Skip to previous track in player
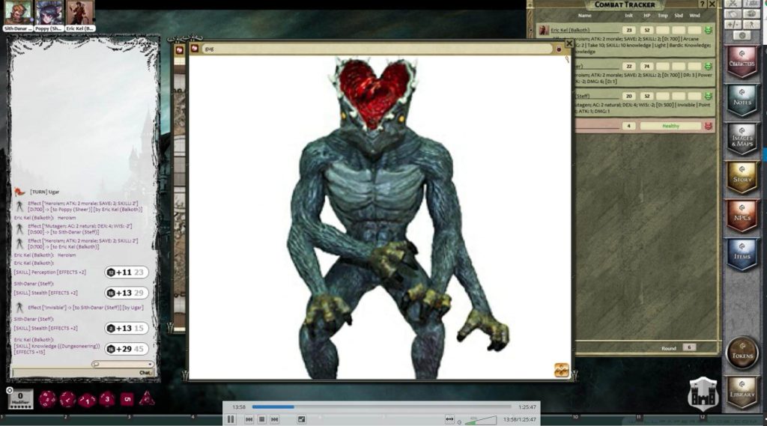 [249, 419]
